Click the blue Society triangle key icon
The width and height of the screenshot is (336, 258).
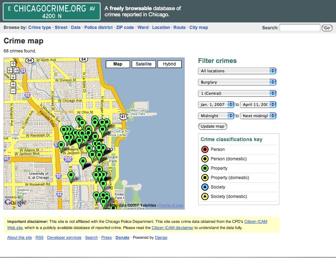click(205, 187)
